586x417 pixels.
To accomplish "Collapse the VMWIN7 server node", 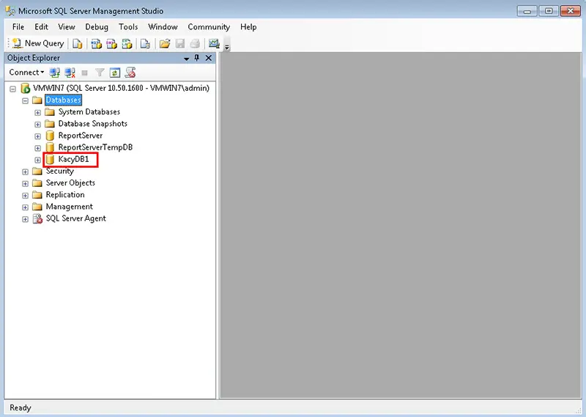I will pos(12,89).
